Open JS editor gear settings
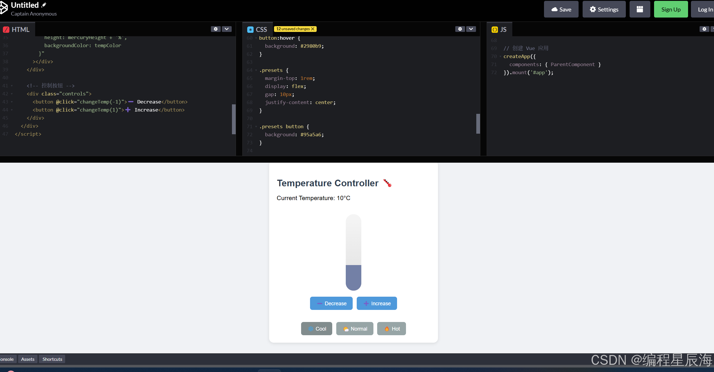The image size is (714, 372). [704, 29]
